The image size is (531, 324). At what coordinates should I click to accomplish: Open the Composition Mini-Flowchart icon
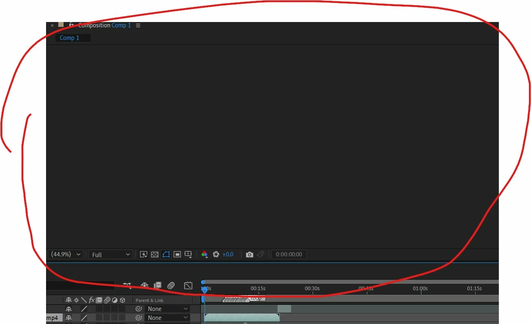point(127,285)
